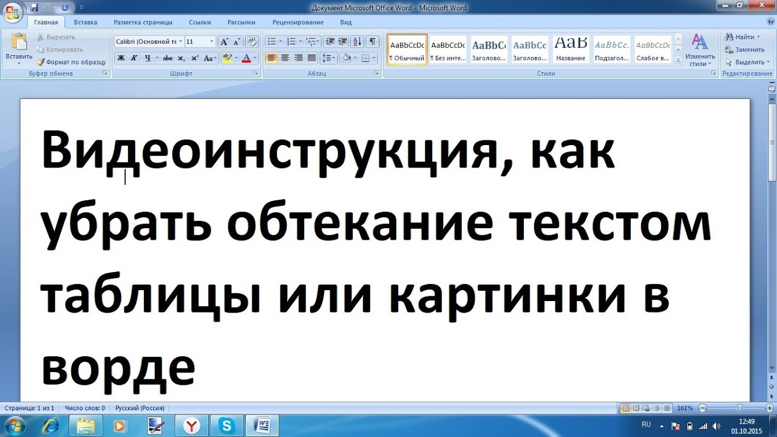Click the zoom percentage 161%
The height and width of the screenshot is (437, 777).
(x=685, y=408)
